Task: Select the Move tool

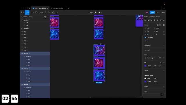Action: point(27,12)
